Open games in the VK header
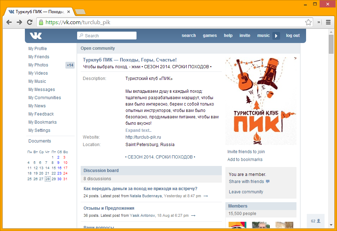The image size is (337, 231). coord(210,36)
